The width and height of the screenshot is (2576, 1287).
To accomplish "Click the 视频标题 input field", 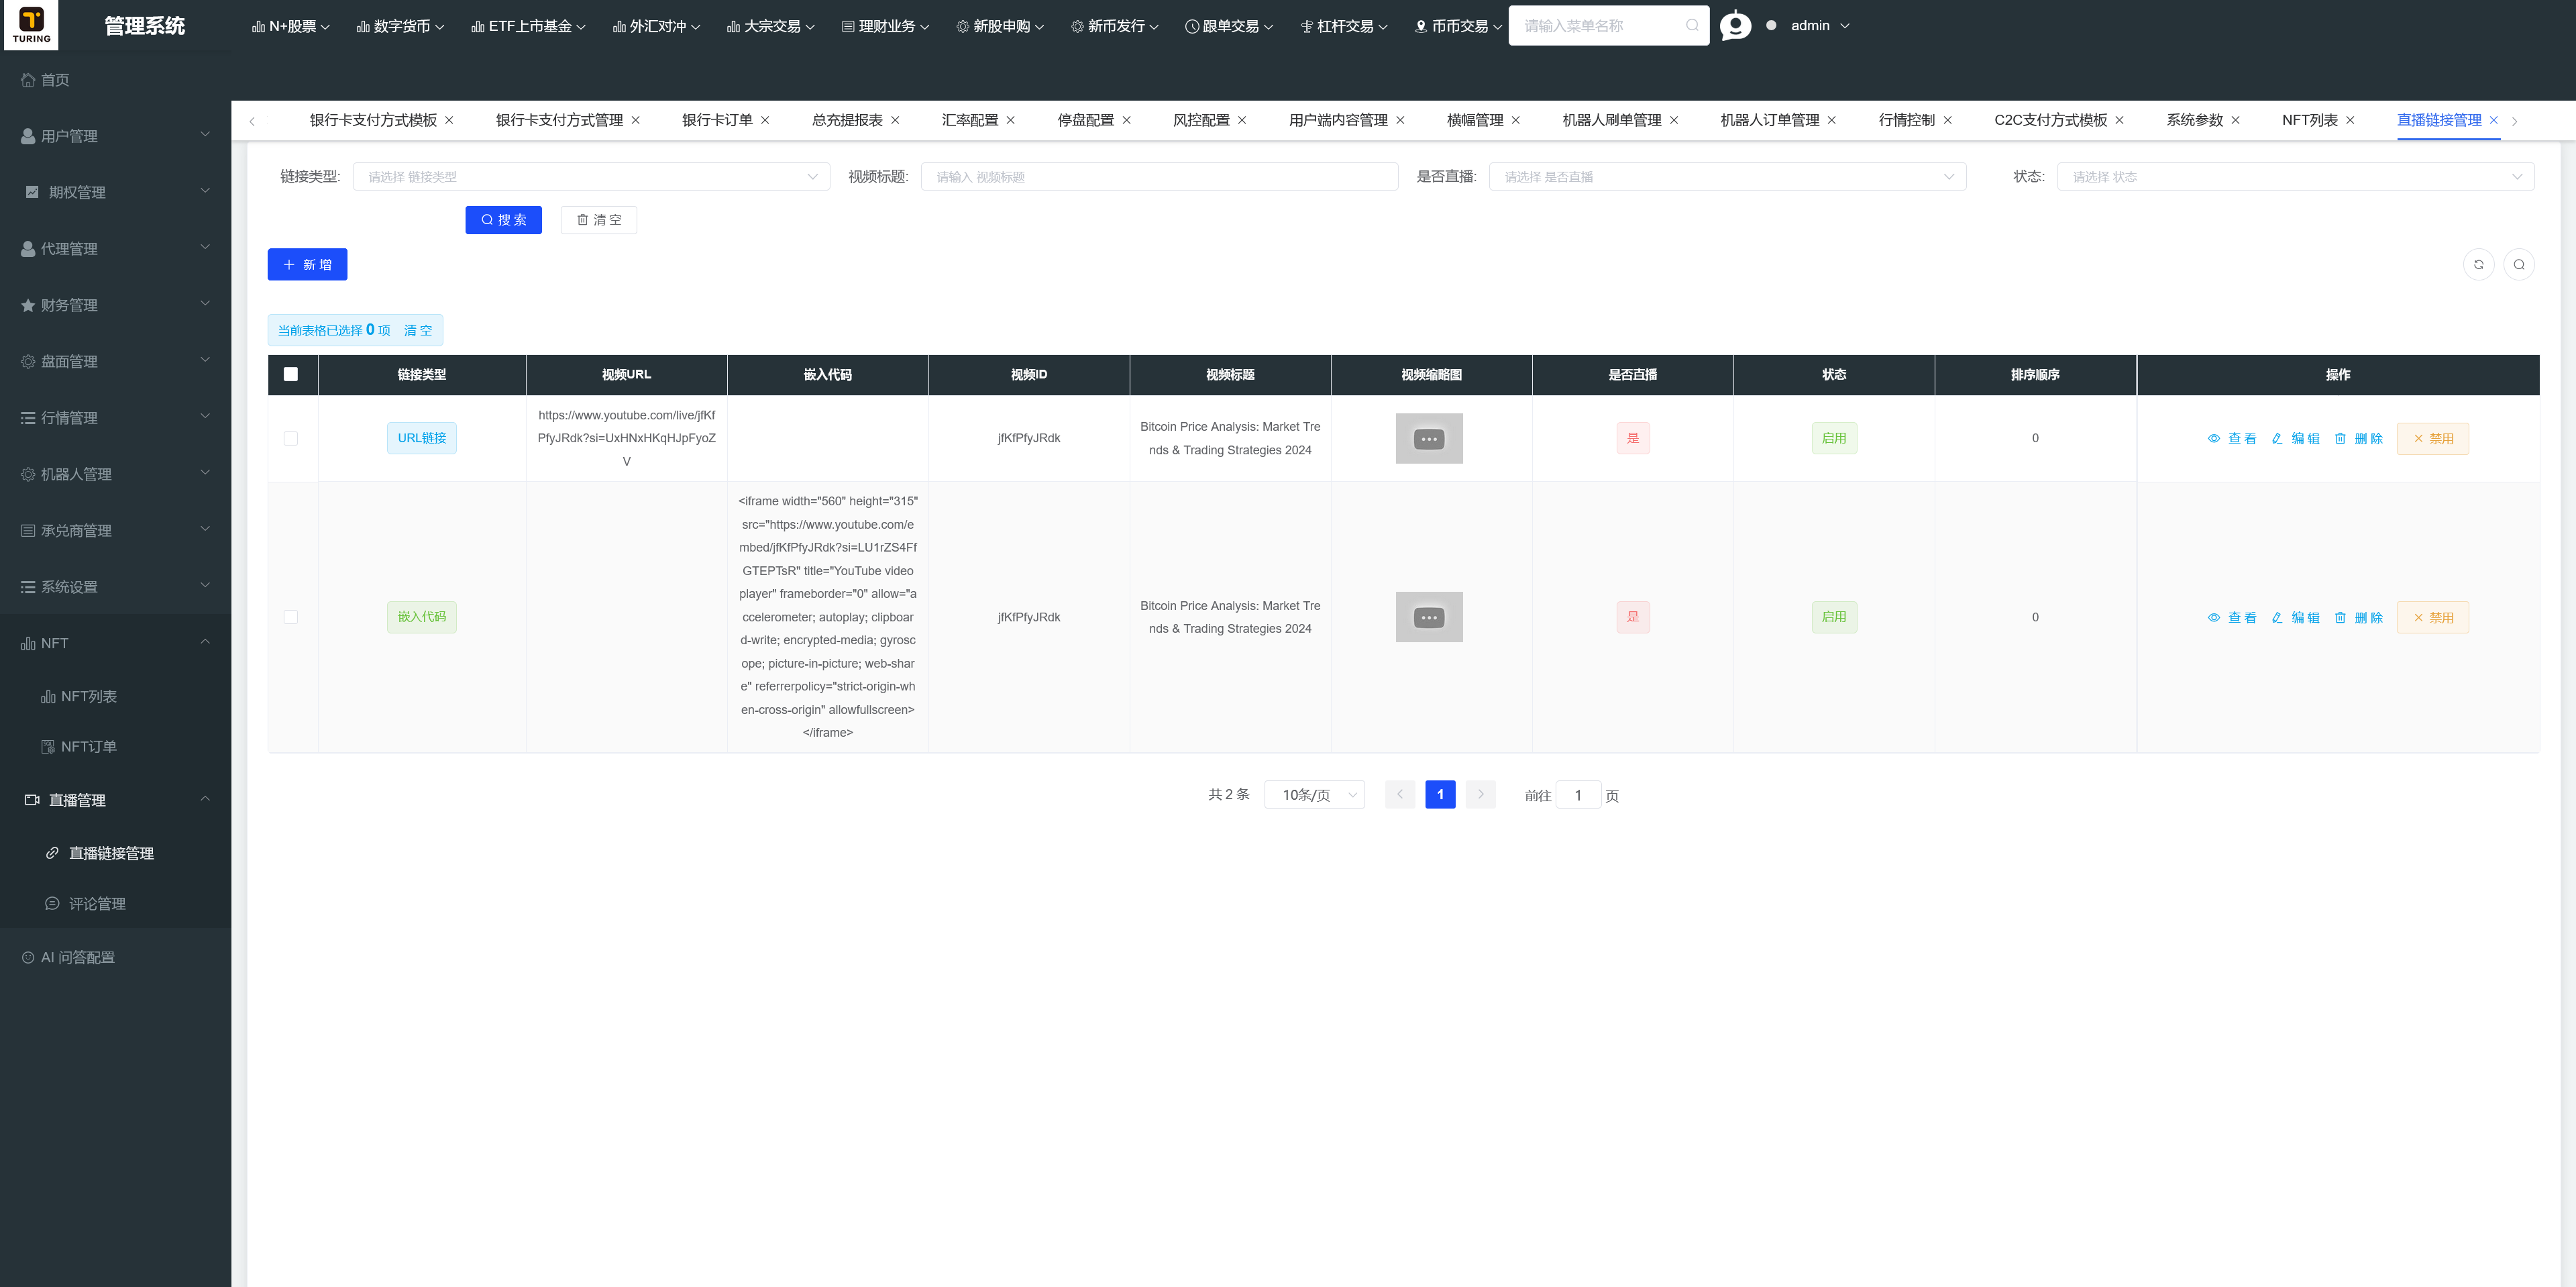I will point(1159,177).
